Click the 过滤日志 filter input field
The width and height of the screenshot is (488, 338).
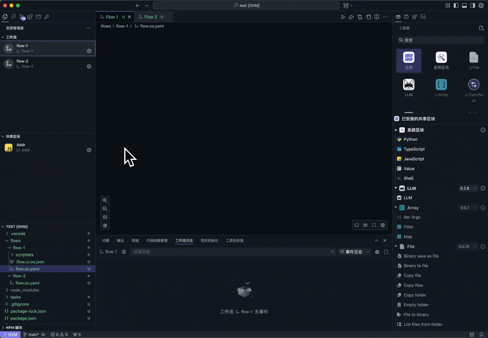coord(230,252)
